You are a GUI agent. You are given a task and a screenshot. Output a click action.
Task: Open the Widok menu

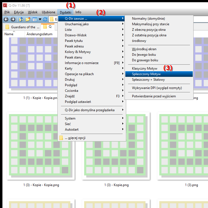click(x=33, y=12)
